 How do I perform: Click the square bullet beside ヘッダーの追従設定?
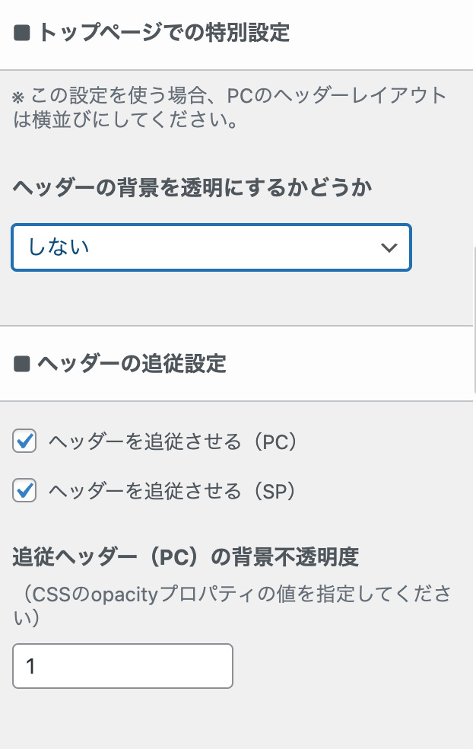click(x=21, y=364)
